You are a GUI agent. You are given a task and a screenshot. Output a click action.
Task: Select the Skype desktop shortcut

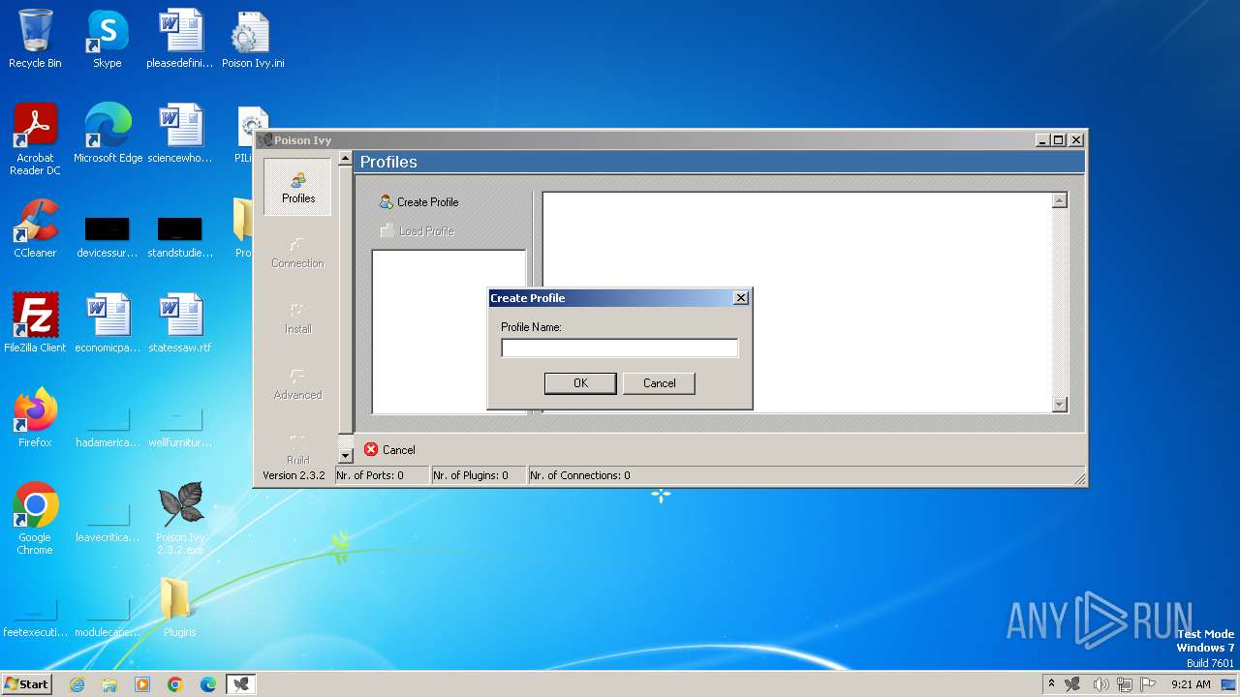pyautogui.click(x=108, y=39)
